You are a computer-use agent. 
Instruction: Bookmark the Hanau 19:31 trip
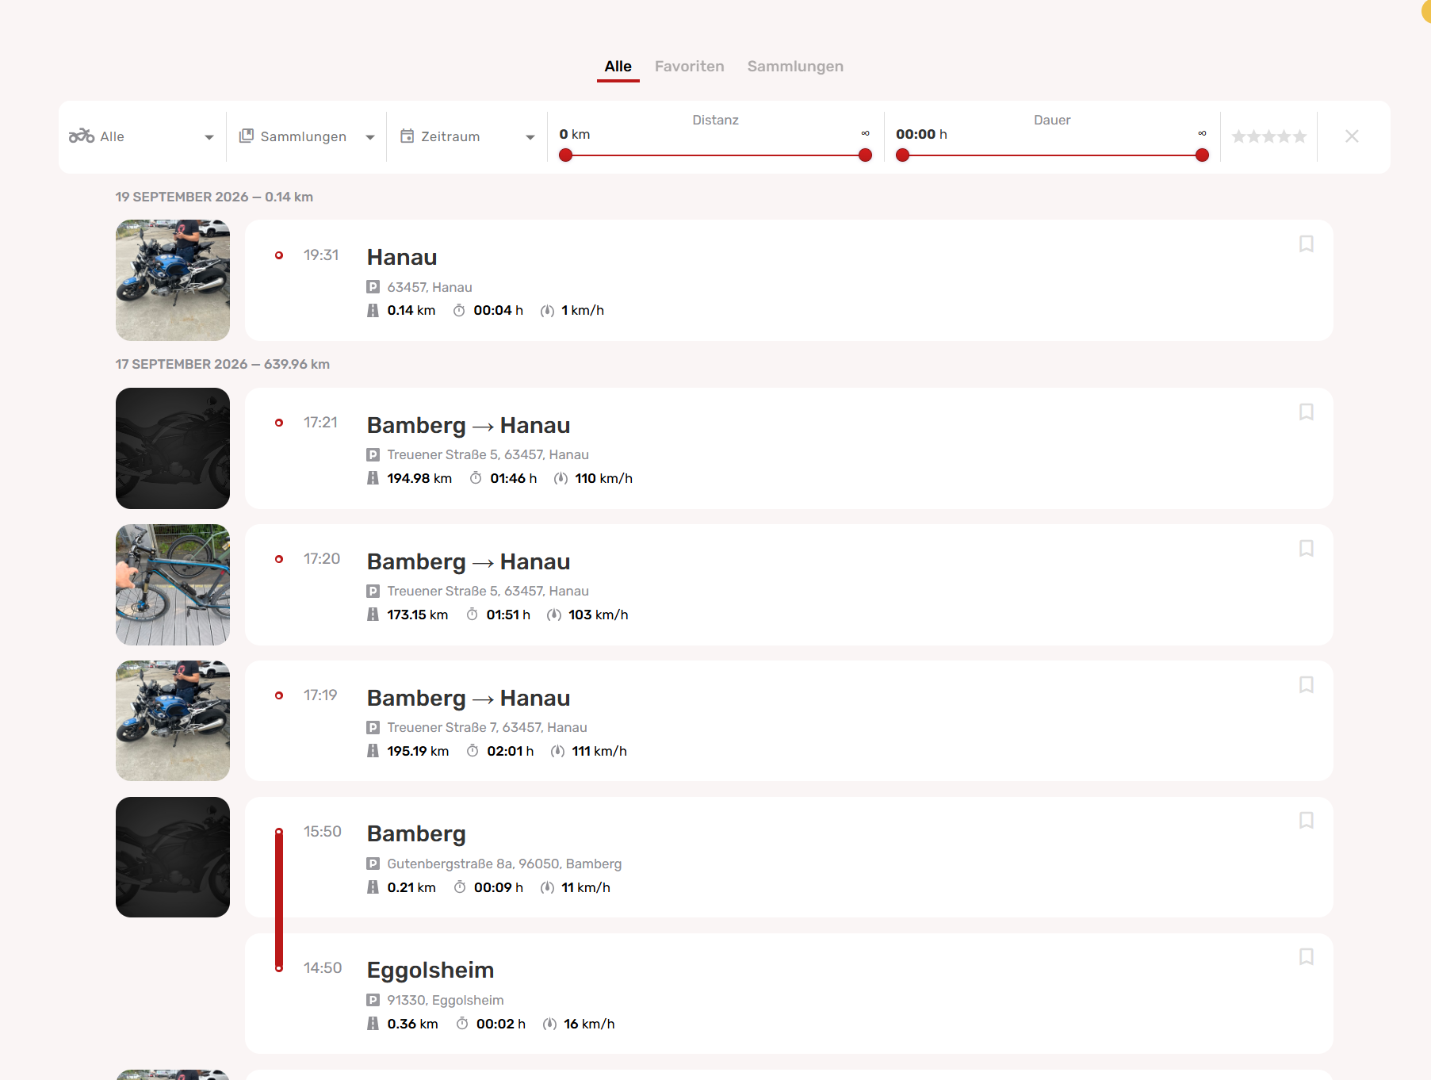point(1307,244)
